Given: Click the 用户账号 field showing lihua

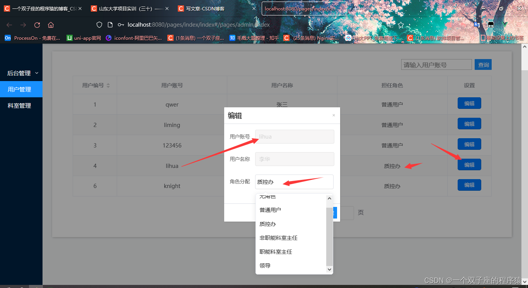Looking at the screenshot, I should (x=295, y=137).
